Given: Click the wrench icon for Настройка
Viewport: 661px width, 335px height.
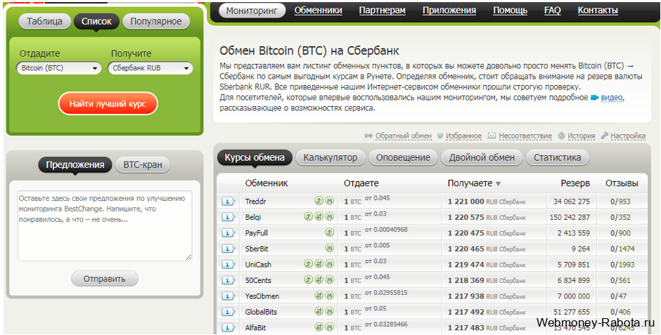Looking at the screenshot, I should [605, 136].
